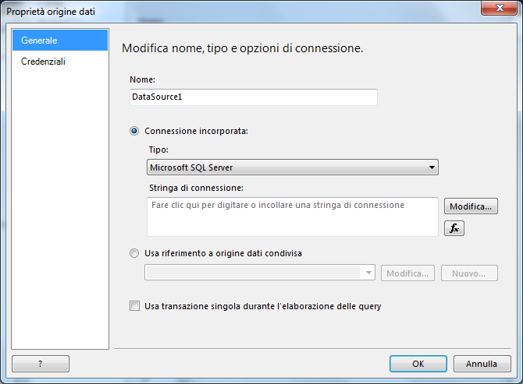Click the Usa transazione singola label text
This screenshot has width=523, height=384.
click(263, 306)
